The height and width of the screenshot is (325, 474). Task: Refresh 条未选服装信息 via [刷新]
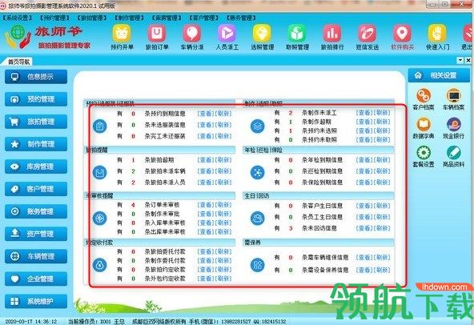pos(223,125)
